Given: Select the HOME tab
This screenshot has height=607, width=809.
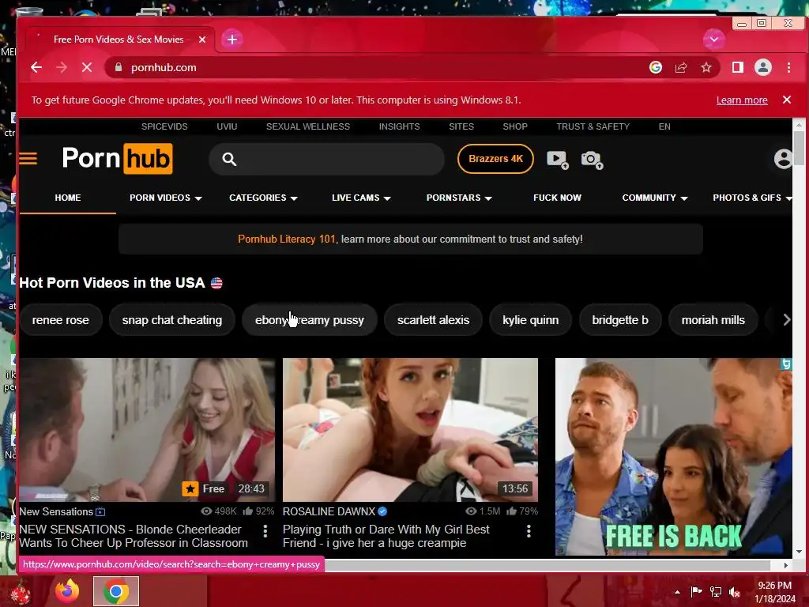Looking at the screenshot, I should pyautogui.click(x=68, y=198).
